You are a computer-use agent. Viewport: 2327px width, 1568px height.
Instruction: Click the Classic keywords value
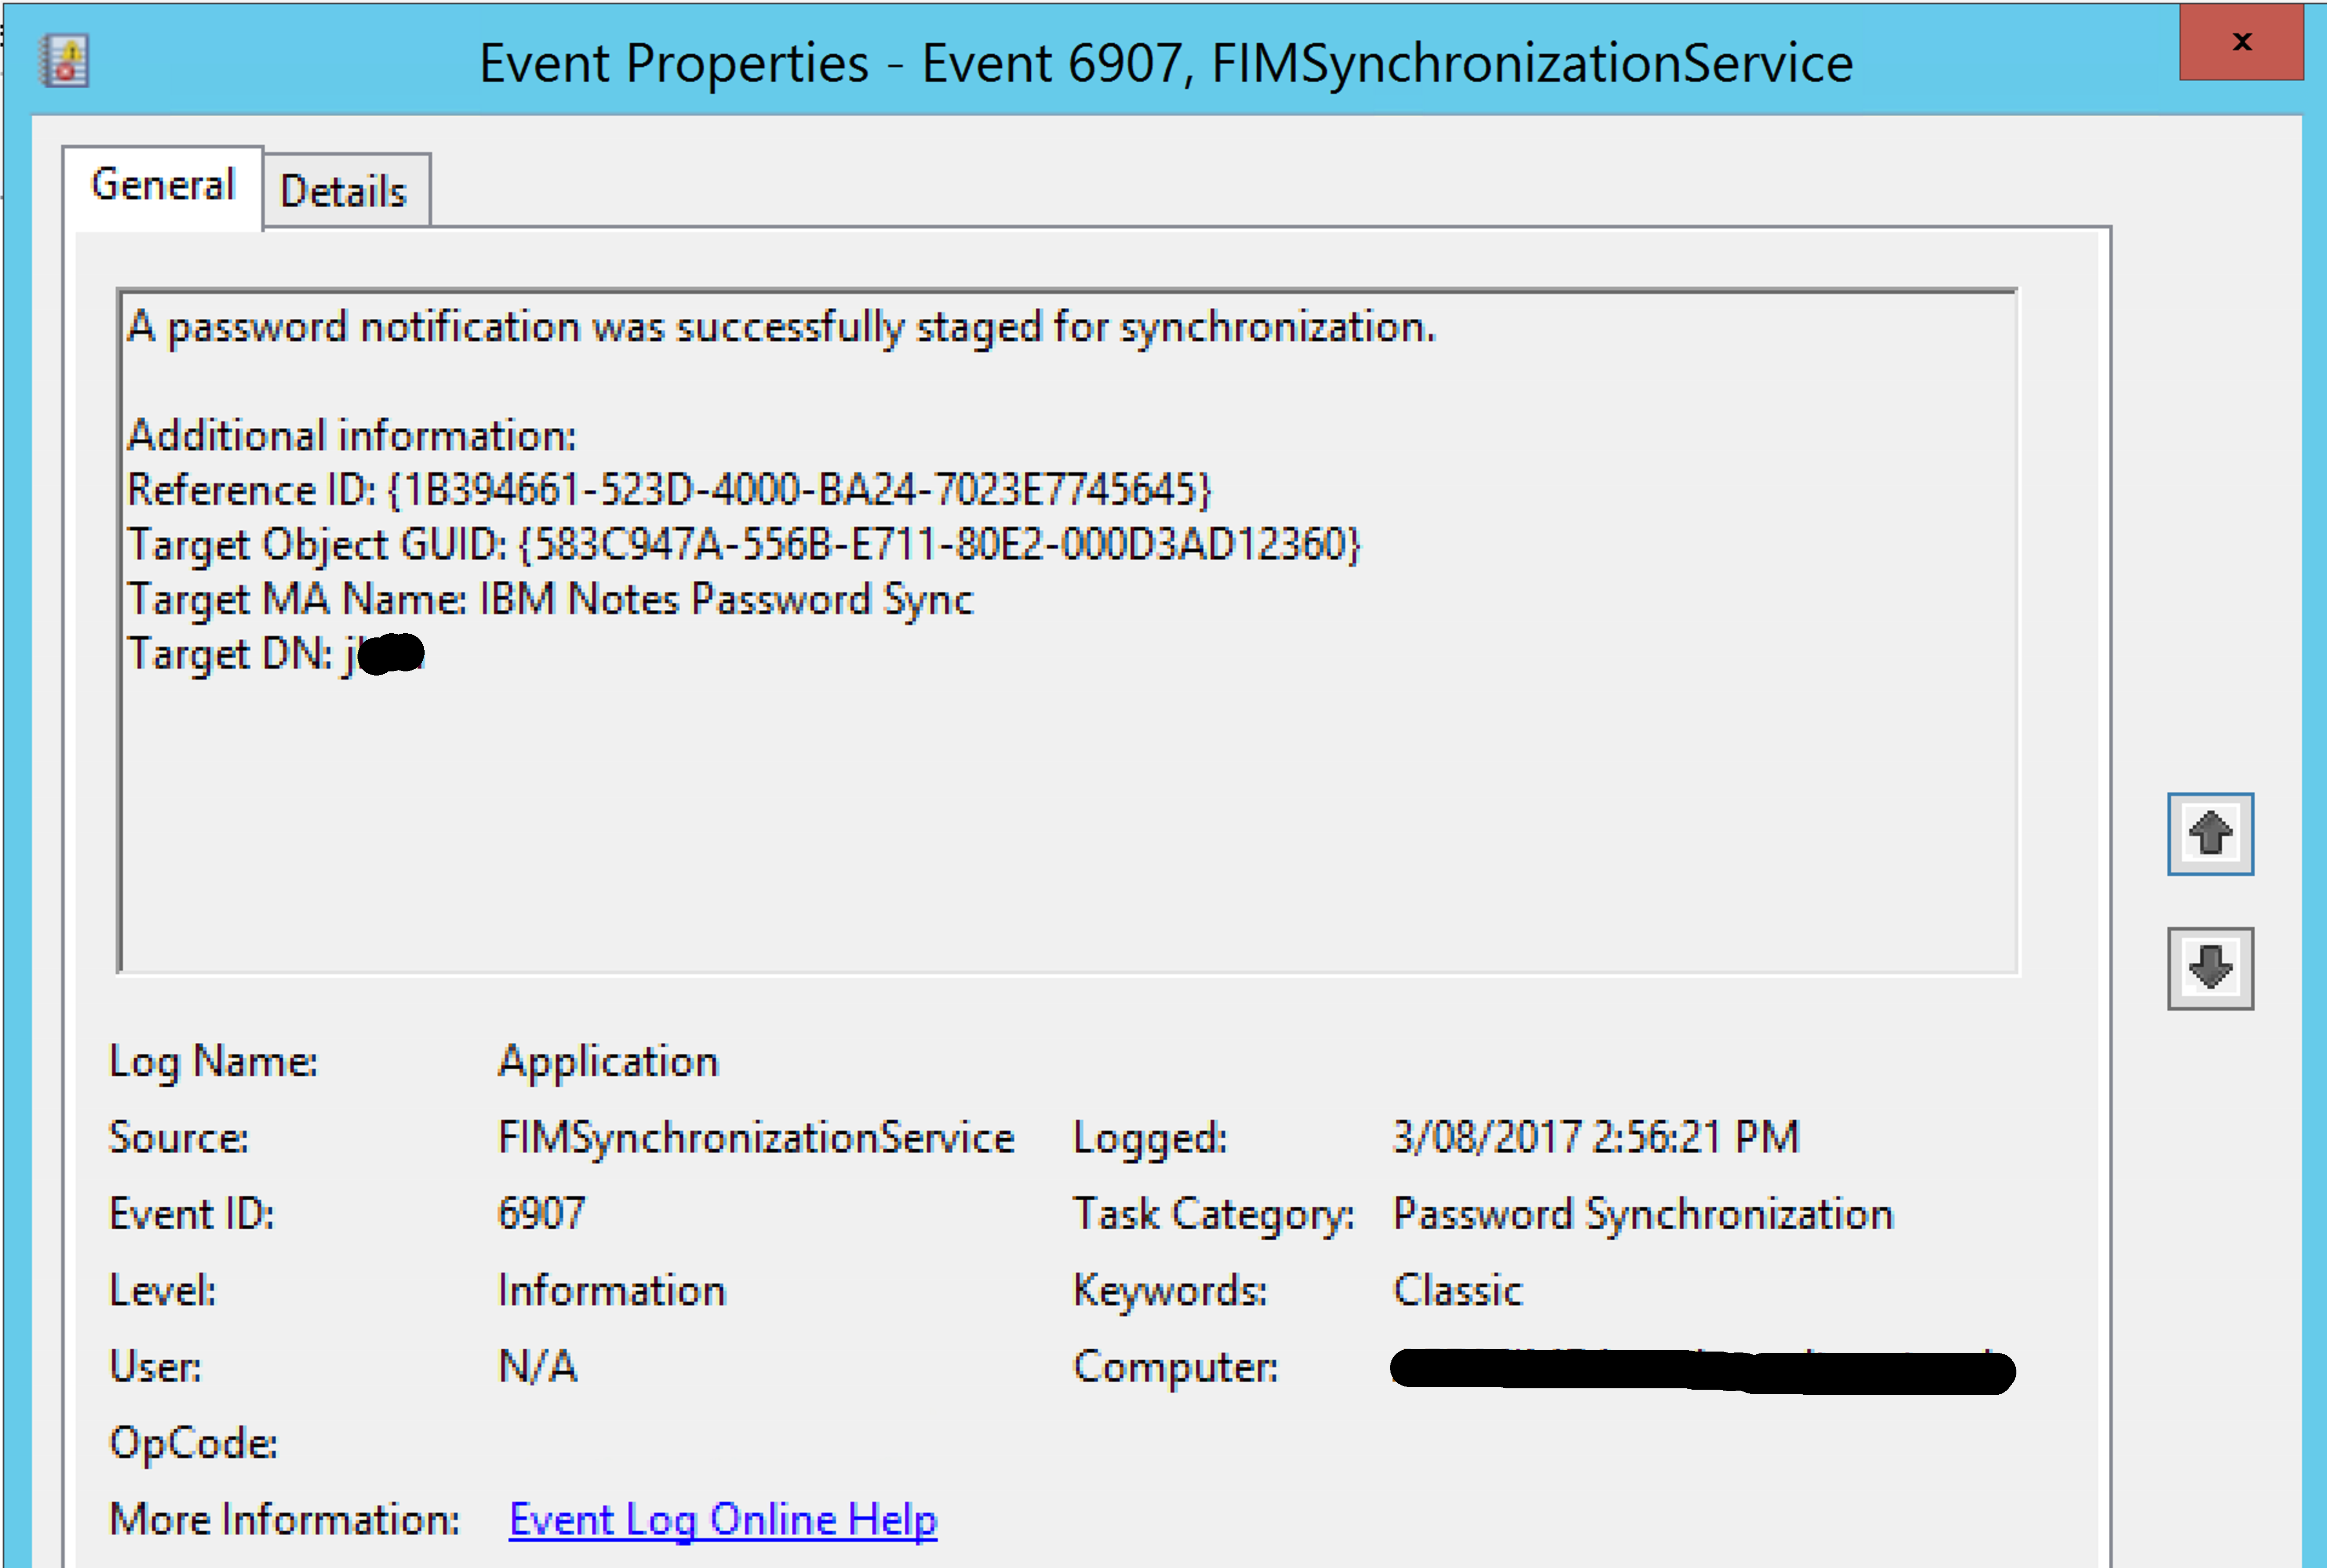tap(1457, 1290)
